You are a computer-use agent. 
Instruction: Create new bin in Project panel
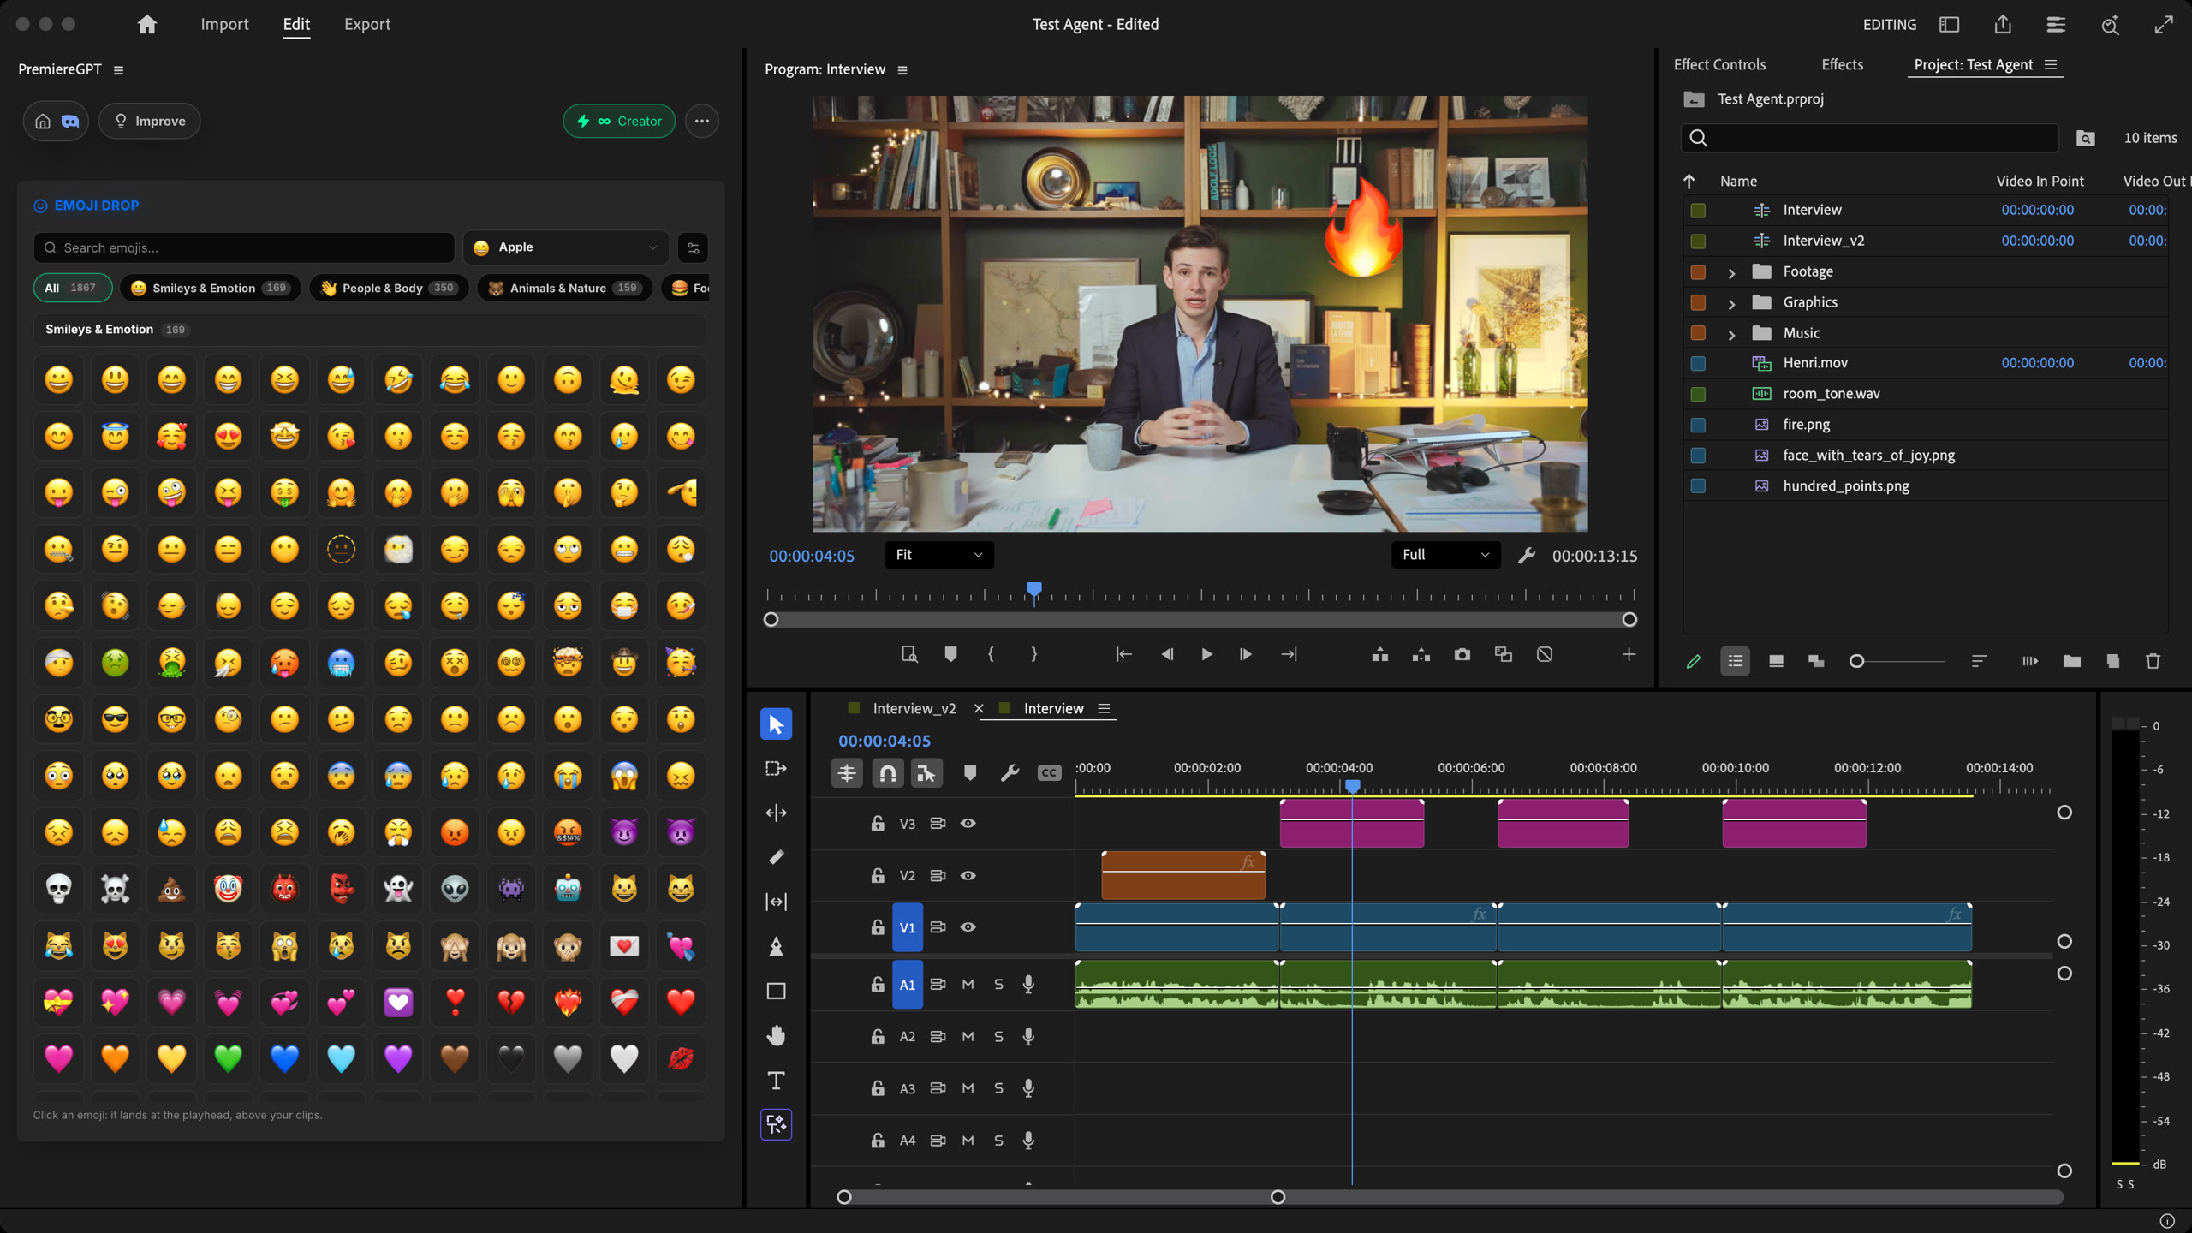[x=2071, y=661]
